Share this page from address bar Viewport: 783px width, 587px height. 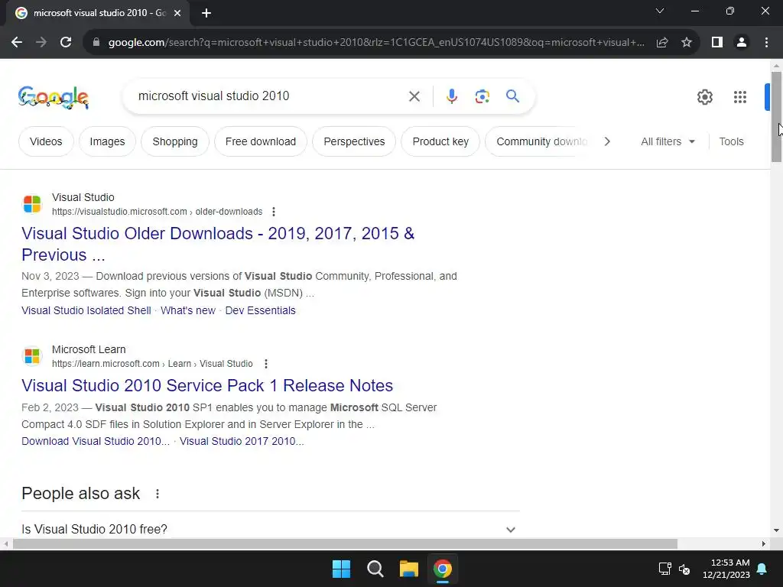coord(662,43)
